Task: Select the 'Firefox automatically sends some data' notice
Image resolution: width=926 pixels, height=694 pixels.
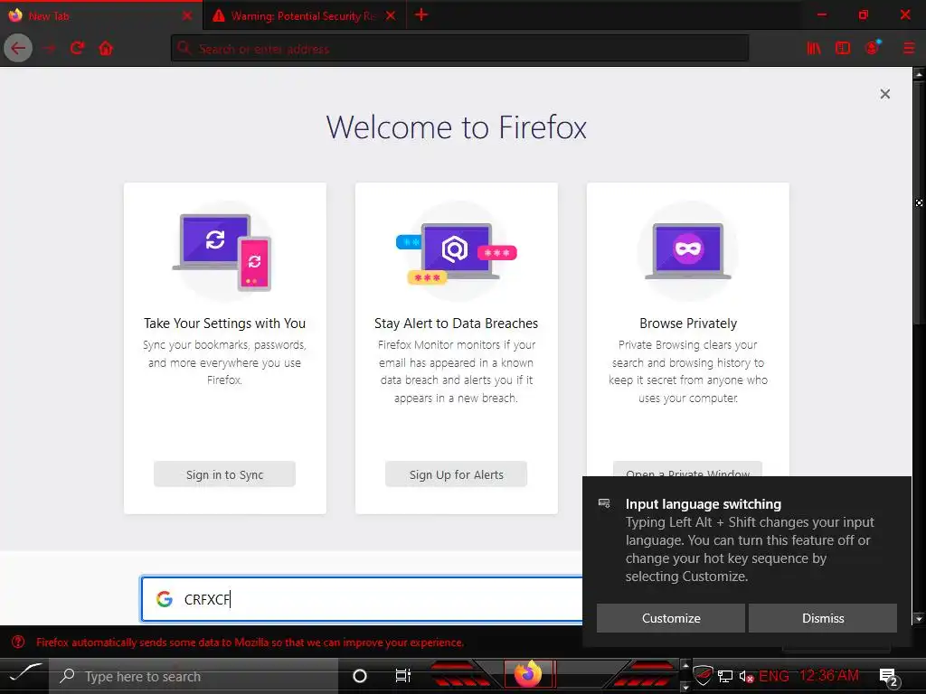Action: point(250,642)
